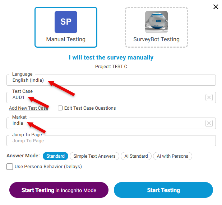222x205 pixels.
Task: Click Add New Test Case link
Action: point(29,108)
